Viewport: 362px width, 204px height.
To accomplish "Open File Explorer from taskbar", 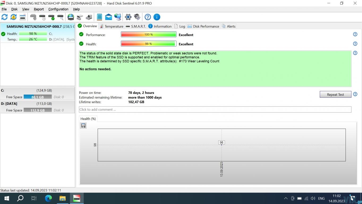I will [62, 198].
